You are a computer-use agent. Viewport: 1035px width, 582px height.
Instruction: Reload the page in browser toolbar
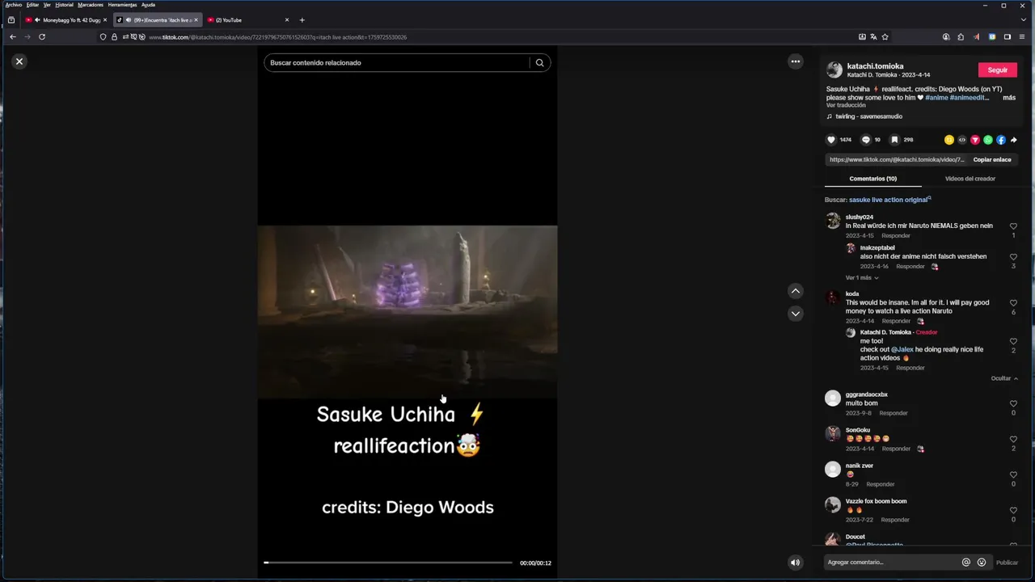pyautogui.click(x=42, y=36)
